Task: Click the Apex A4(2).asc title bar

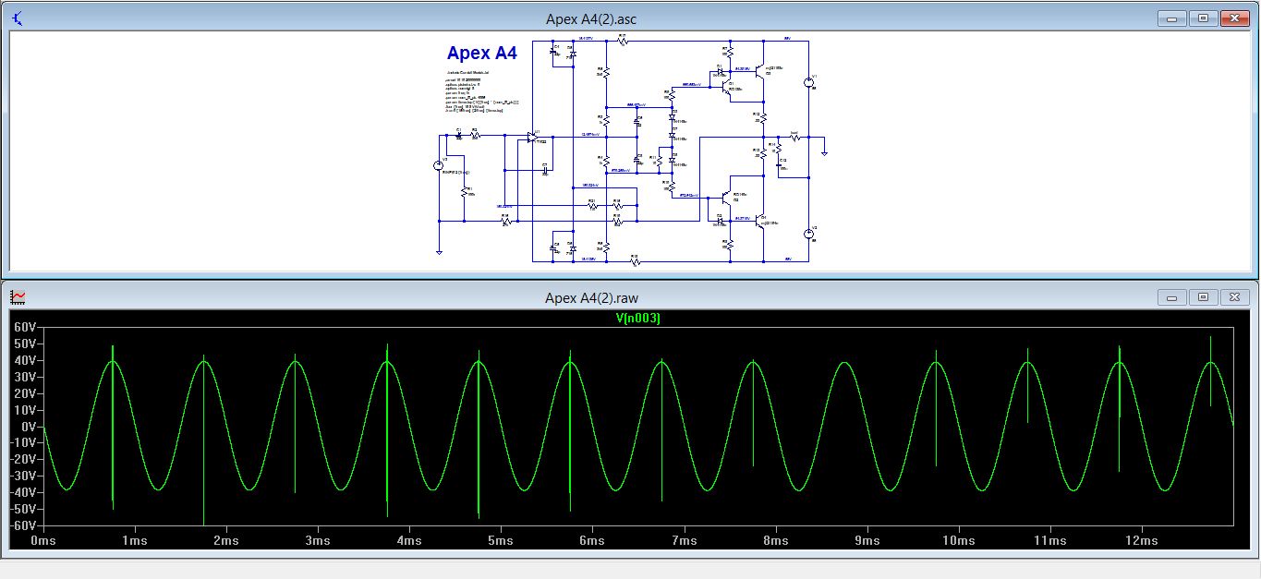Action: (x=591, y=18)
